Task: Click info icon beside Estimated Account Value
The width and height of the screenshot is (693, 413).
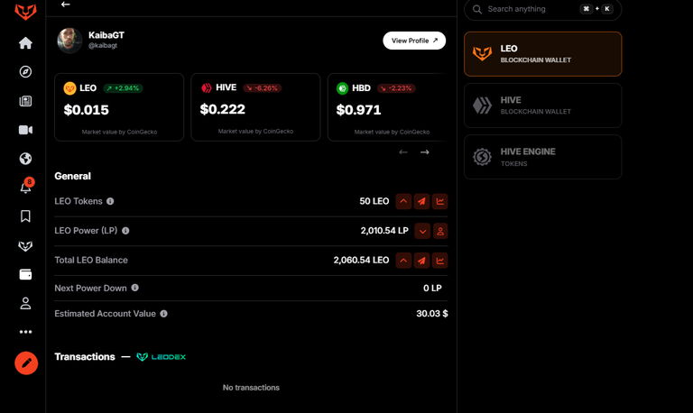Action: tap(163, 314)
